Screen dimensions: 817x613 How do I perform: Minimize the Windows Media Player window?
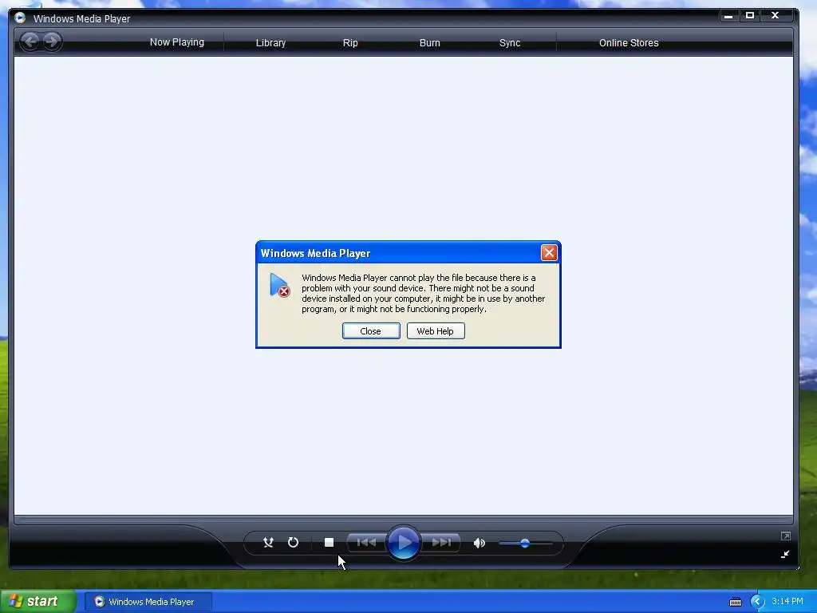[728, 16]
